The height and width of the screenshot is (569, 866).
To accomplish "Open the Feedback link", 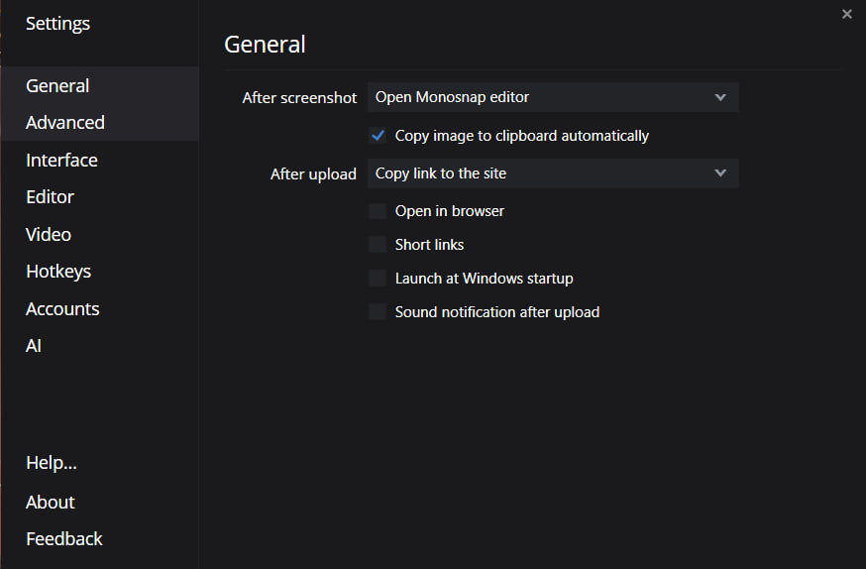I will pos(64,538).
